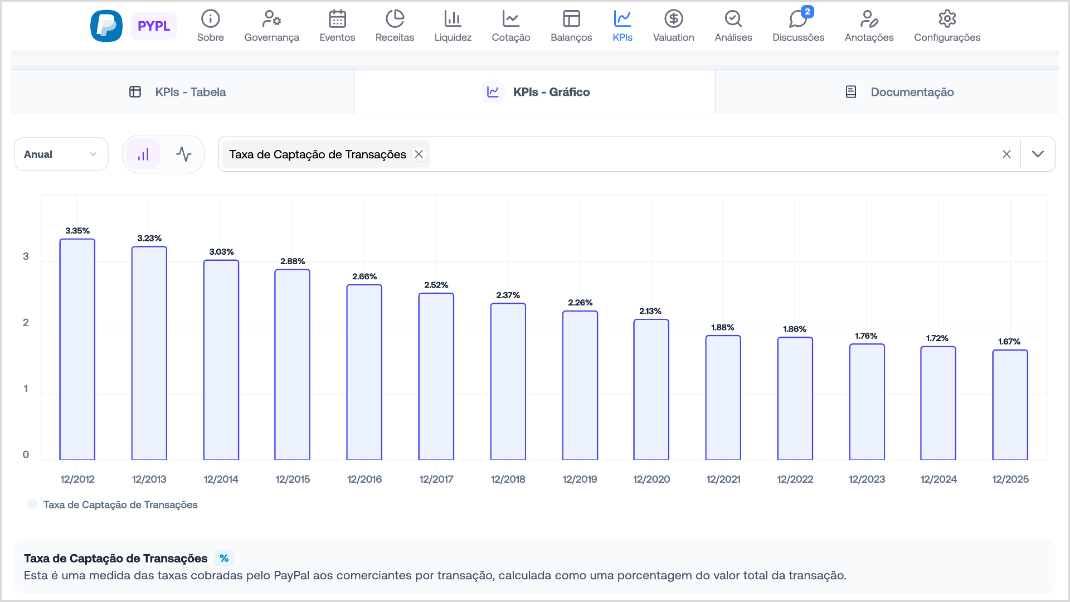Open the Liquidez bar chart icon
The height and width of the screenshot is (602, 1070).
[453, 20]
